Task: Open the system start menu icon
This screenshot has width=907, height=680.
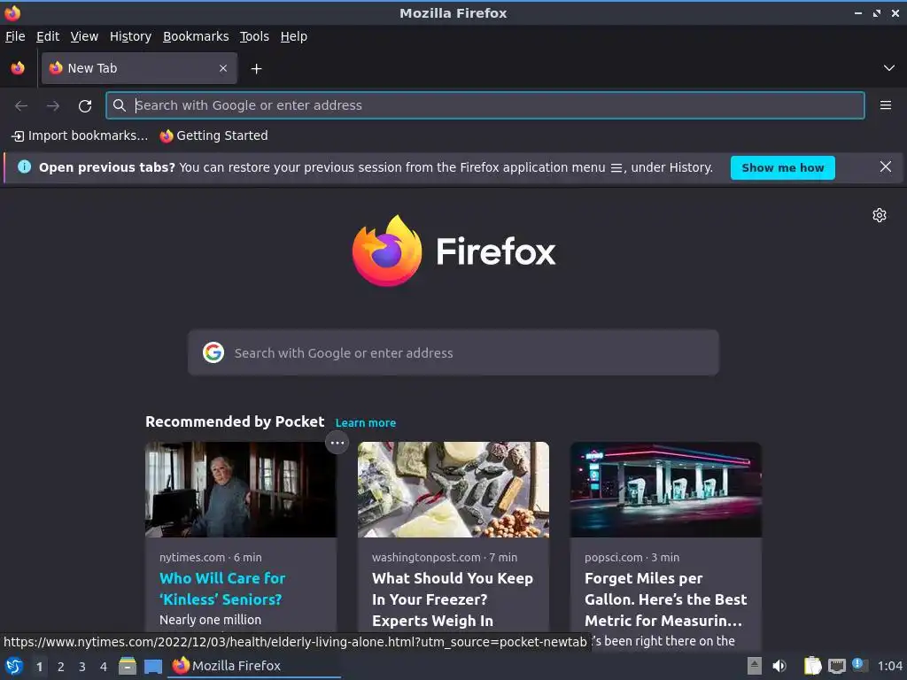Action: tap(13, 666)
